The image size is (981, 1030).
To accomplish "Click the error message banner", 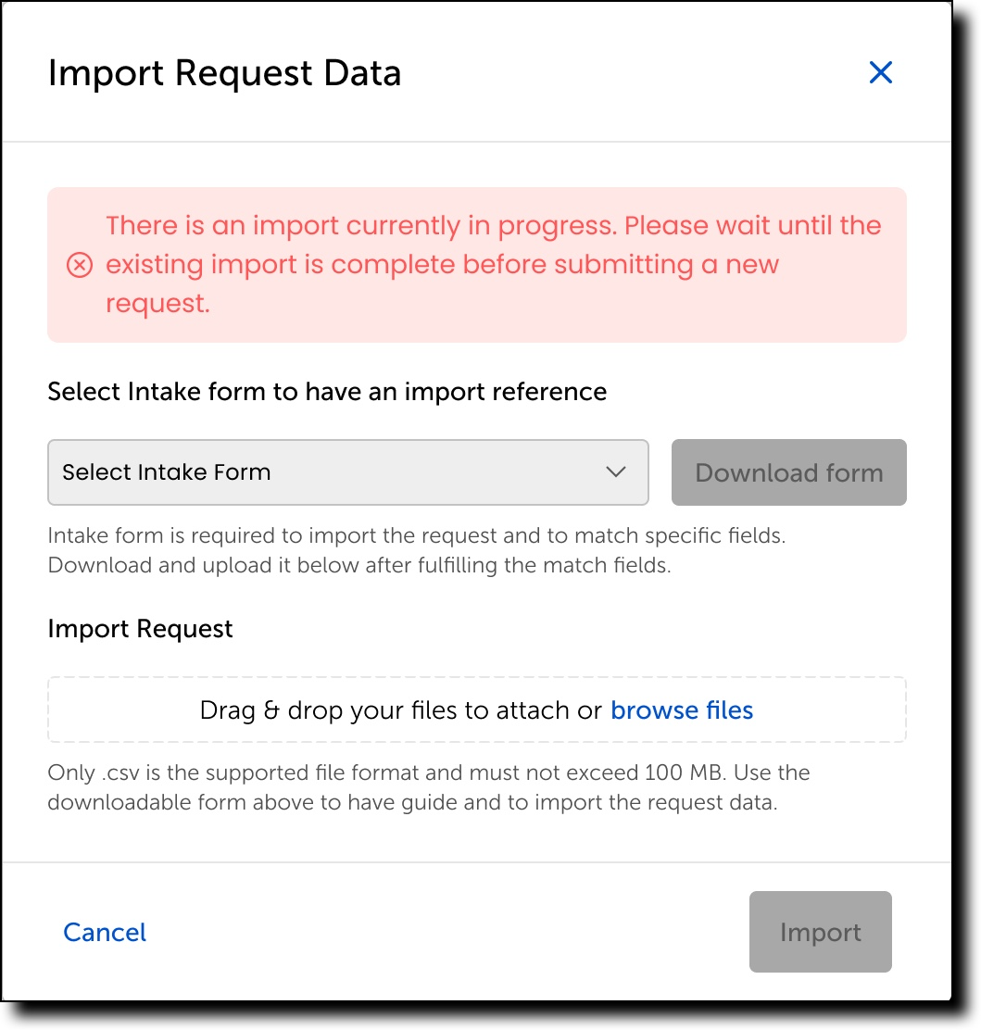I will click(477, 265).
